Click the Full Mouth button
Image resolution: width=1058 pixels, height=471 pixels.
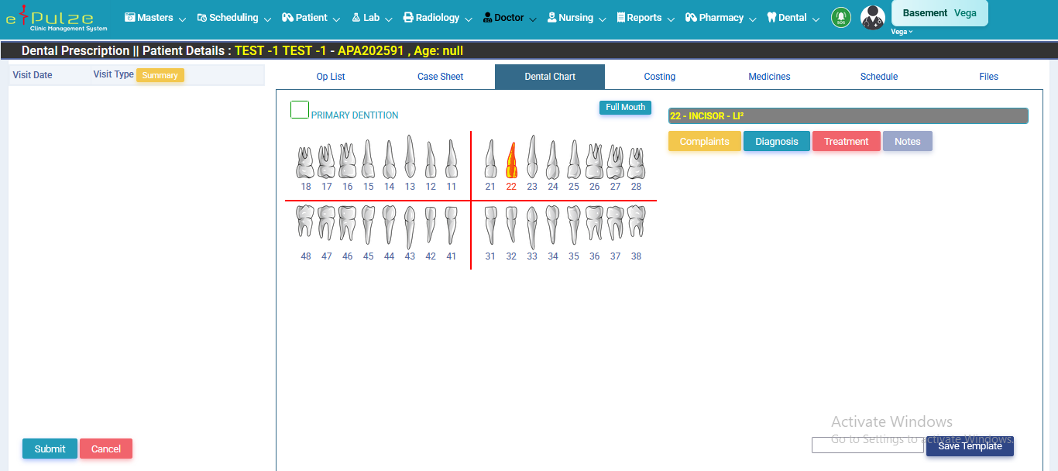(625, 108)
